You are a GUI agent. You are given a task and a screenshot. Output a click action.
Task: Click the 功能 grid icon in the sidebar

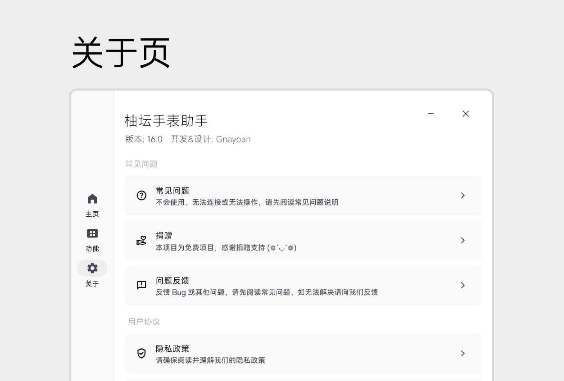click(92, 234)
